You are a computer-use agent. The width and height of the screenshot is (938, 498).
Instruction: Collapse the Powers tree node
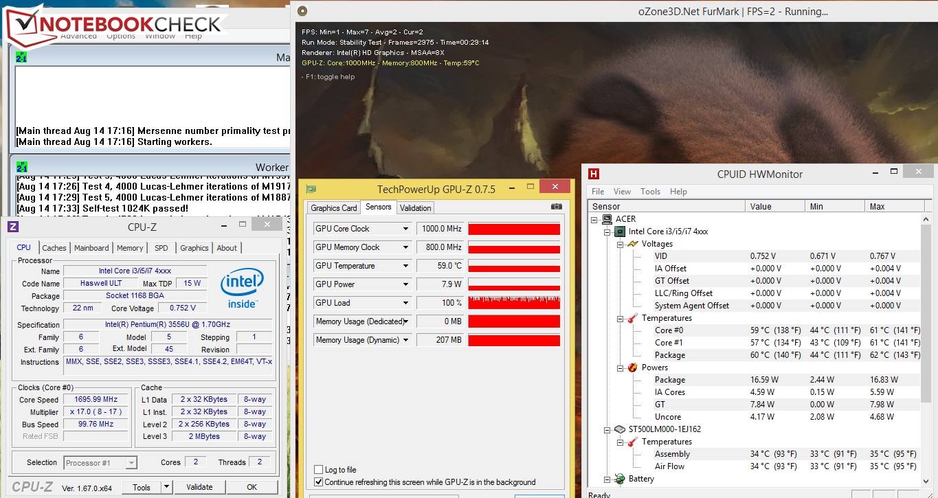pos(620,367)
